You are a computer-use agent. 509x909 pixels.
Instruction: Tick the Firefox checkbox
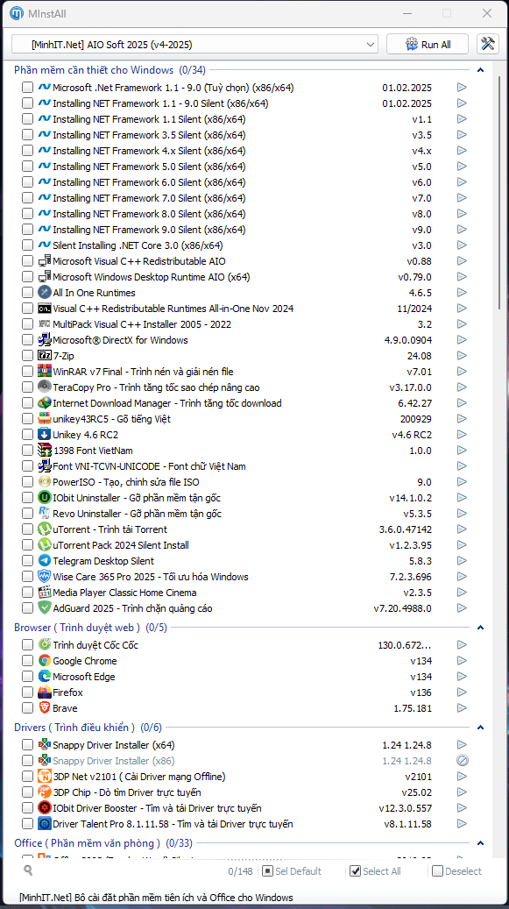tap(27, 692)
